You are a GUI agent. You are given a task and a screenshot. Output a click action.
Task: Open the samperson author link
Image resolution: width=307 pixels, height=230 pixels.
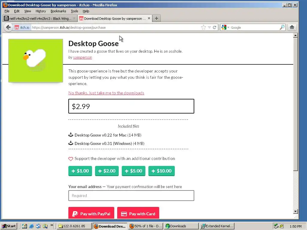pos(82,57)
